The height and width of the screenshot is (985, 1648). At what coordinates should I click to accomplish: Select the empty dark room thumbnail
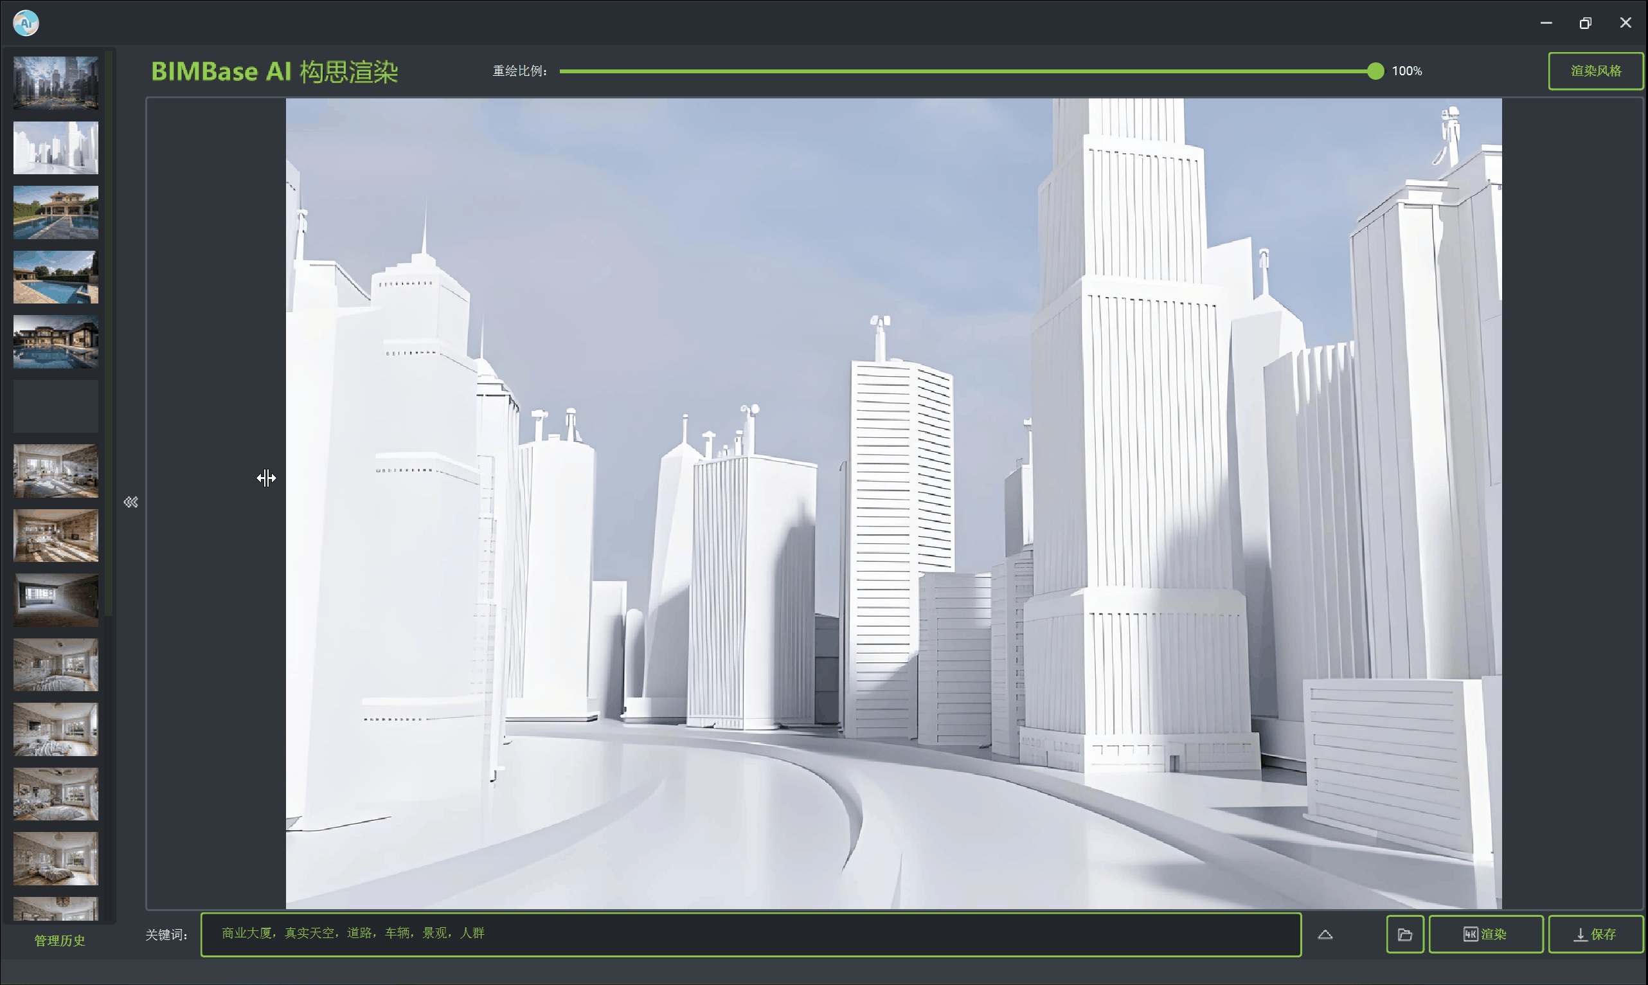(x=56, y=600)
